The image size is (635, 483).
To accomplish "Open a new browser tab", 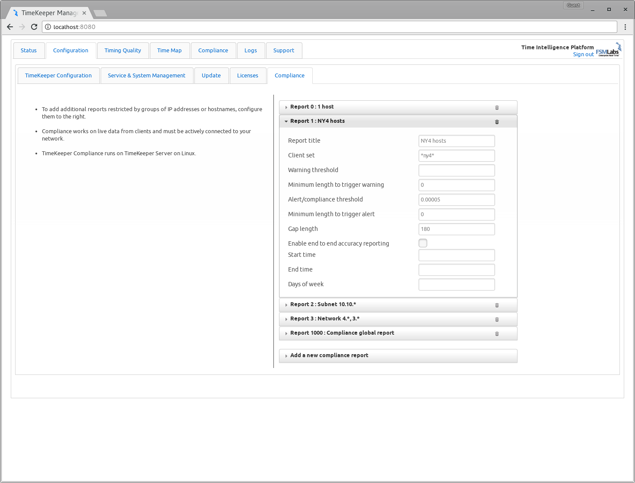I will click(x=100, y=13).
